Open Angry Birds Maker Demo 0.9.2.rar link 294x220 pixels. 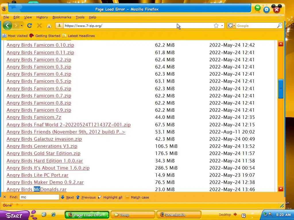(45, 182)
